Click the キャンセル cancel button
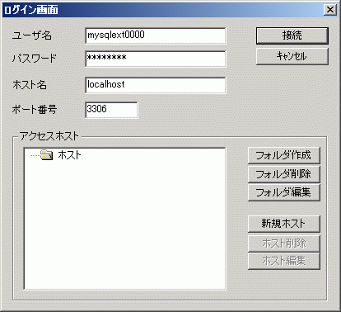The image size is (341, 312). click(292, 56)
